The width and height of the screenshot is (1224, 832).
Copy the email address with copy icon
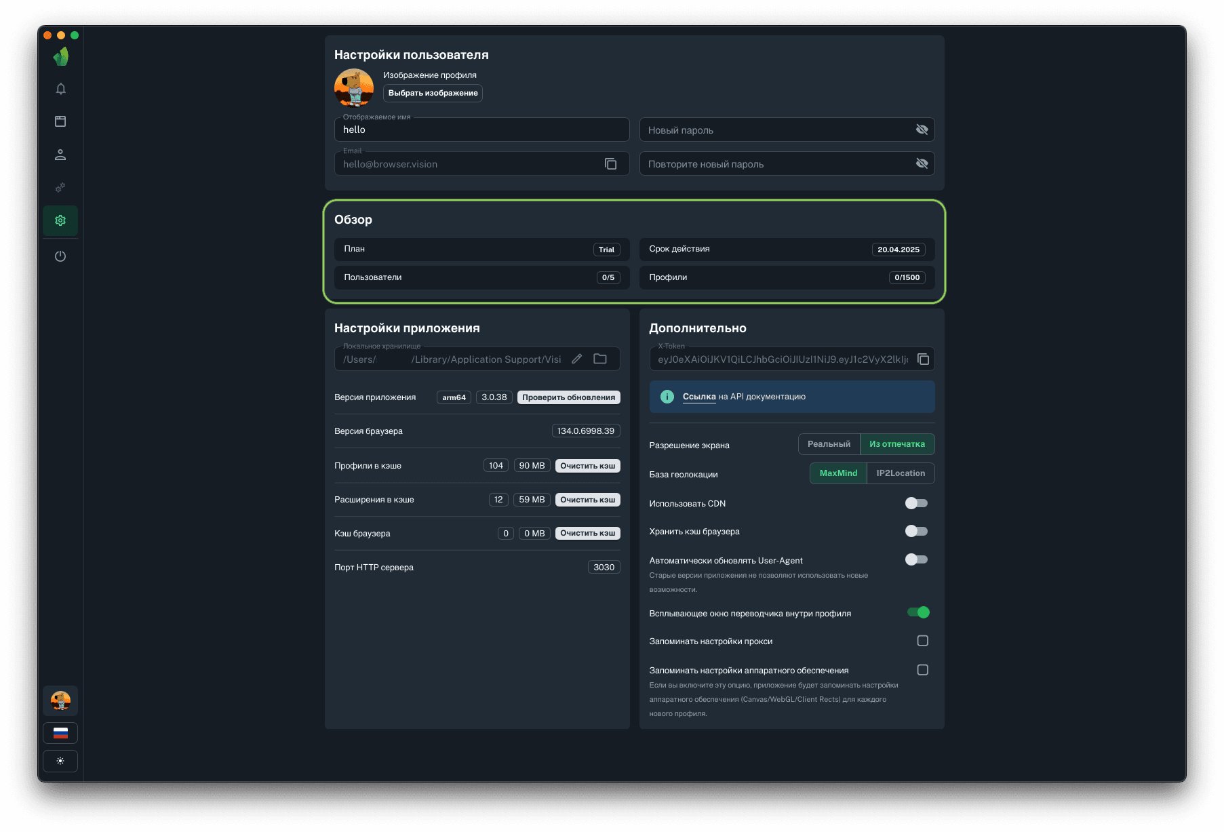coord(610,164)
